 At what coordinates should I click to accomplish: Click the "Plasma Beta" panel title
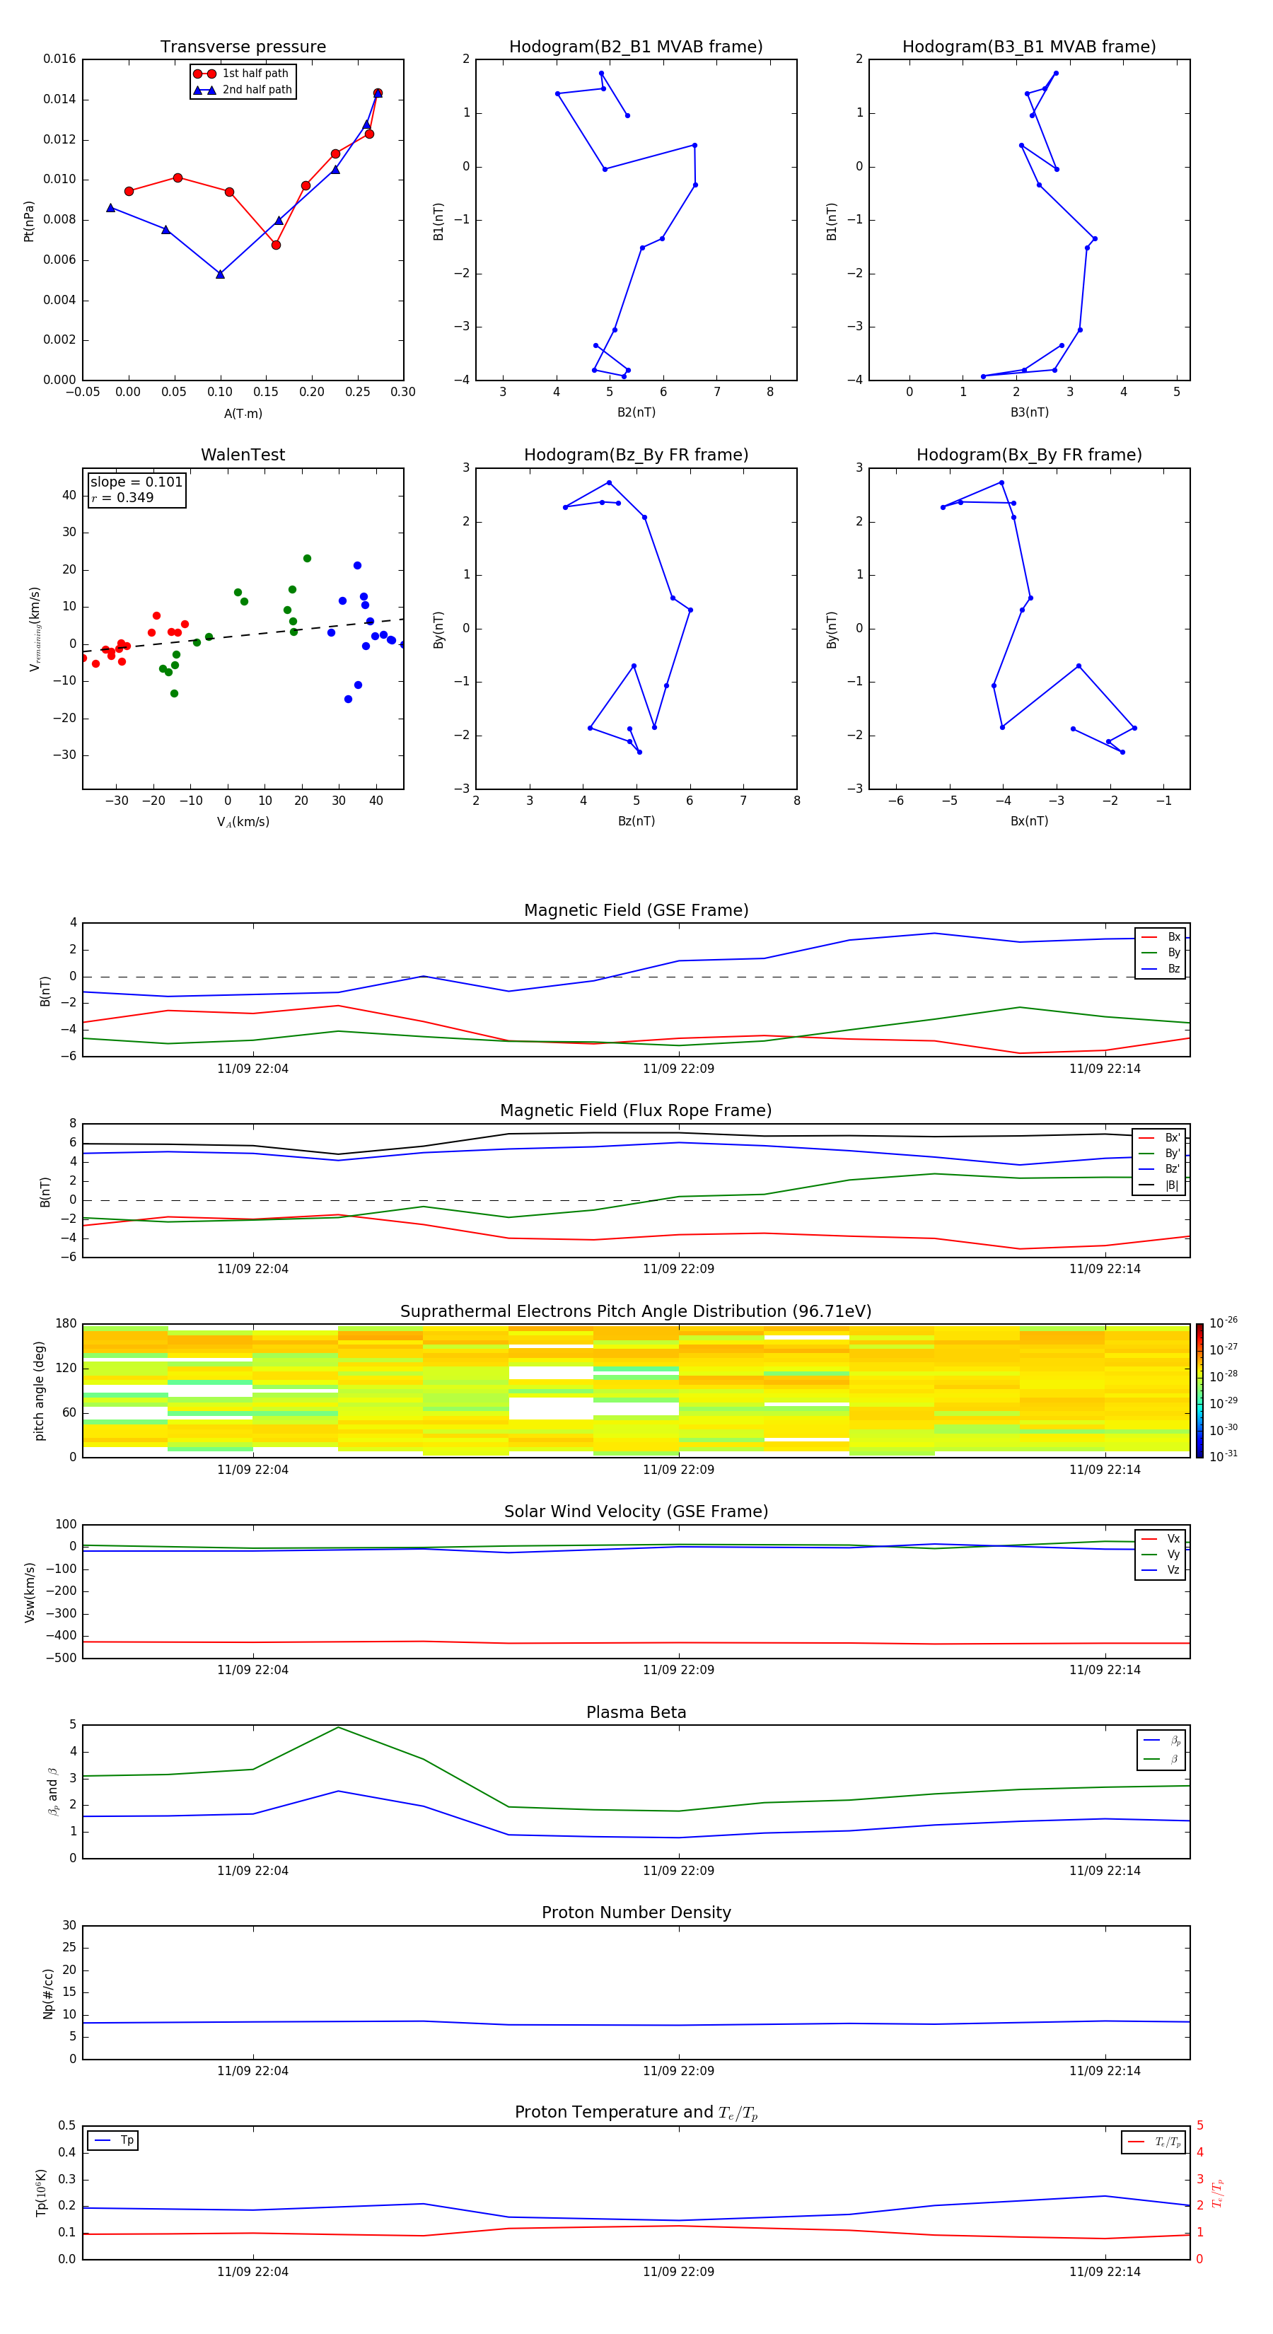point(636,1712)
